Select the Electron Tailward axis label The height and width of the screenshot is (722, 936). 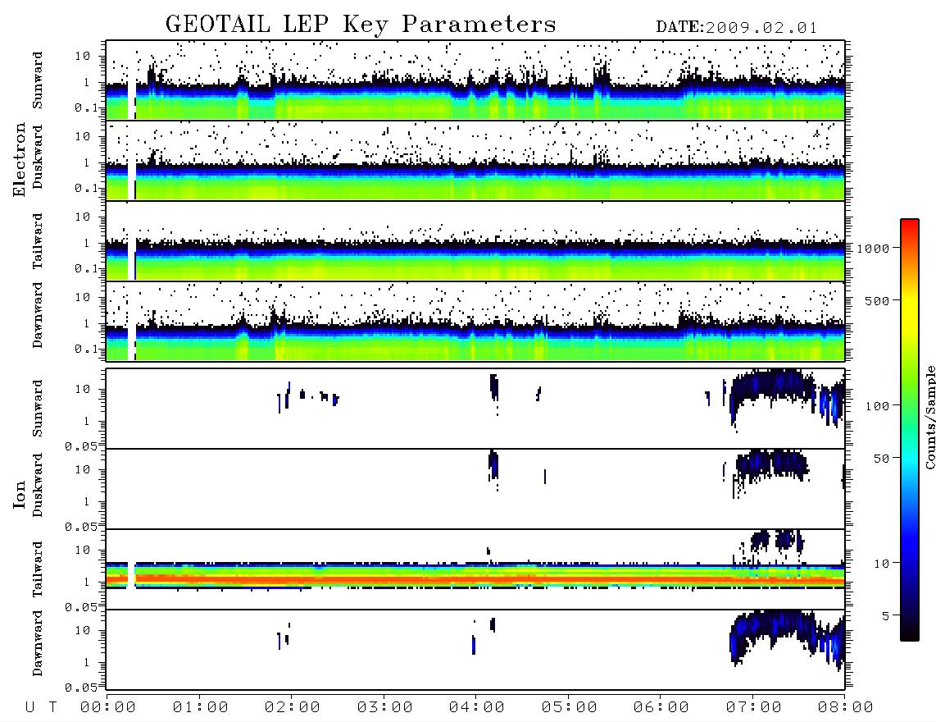tap(37, 241)
